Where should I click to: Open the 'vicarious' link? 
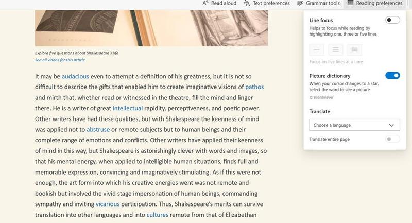click(108, 204)
